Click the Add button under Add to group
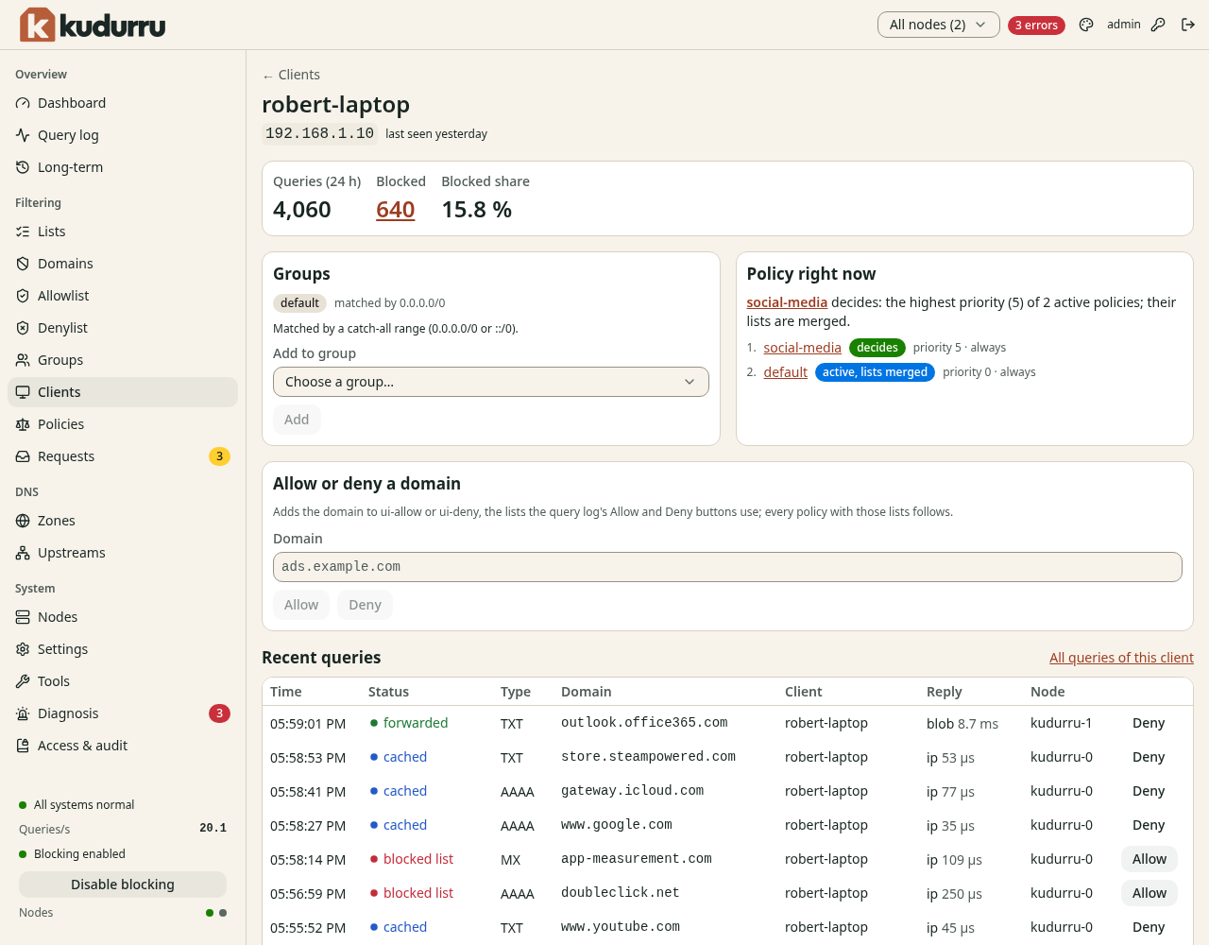Screen dimensions: 1209x945 pos(297,420)
